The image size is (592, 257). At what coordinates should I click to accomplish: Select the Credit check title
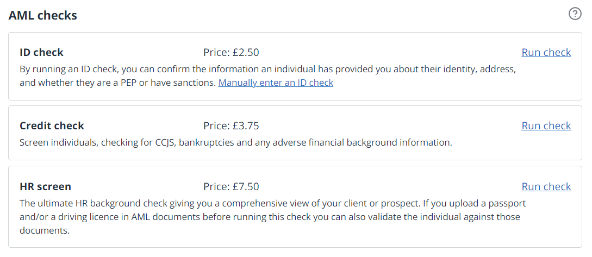coord(52,126)
